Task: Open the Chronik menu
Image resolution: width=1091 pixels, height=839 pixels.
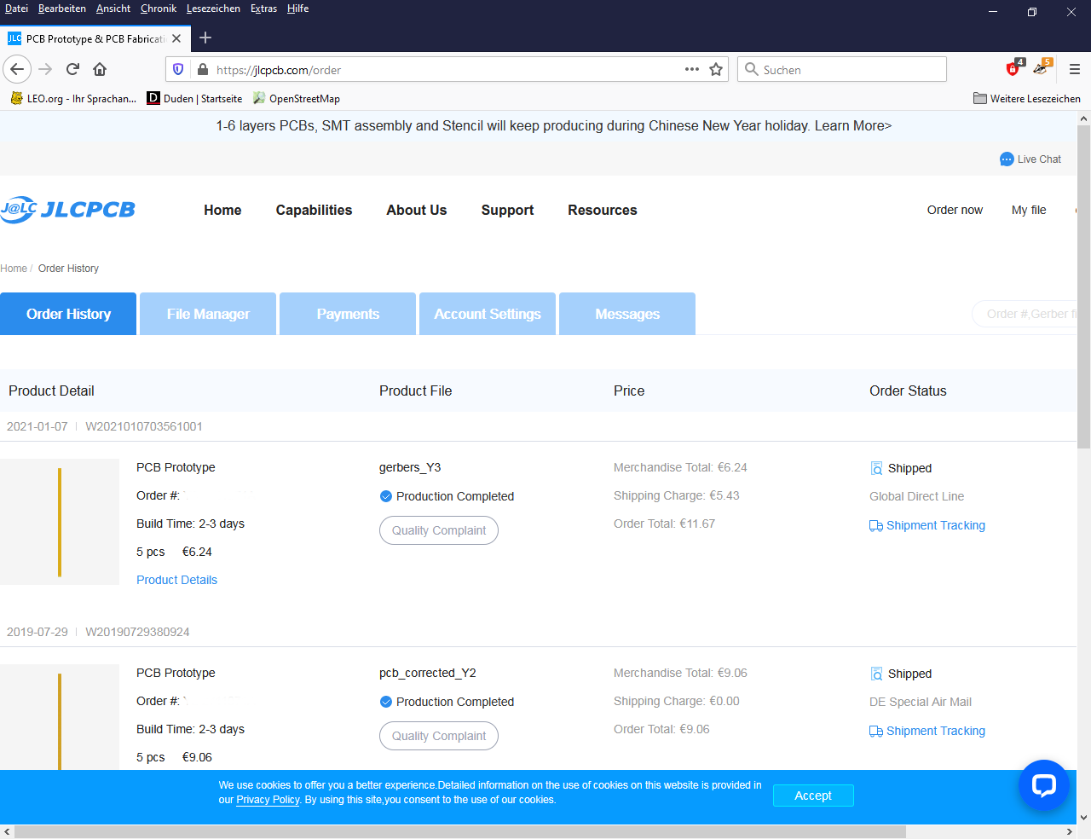Action: [159, 9]
